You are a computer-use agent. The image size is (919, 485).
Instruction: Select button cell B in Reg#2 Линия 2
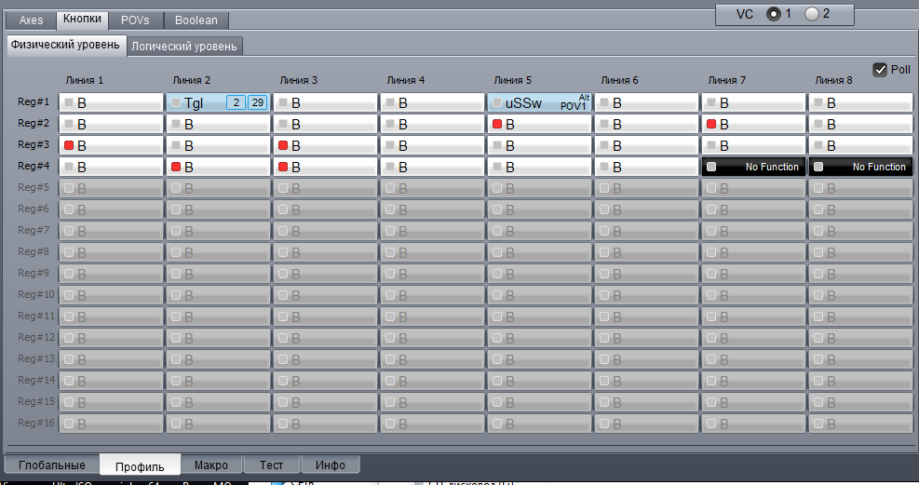(218, 124)
